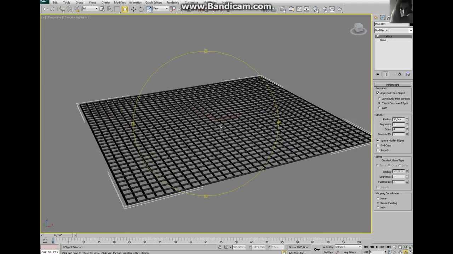Screen dimensions: 453x254
Task: Activate the Unlink Selection tool
Action: click(69, 9)
